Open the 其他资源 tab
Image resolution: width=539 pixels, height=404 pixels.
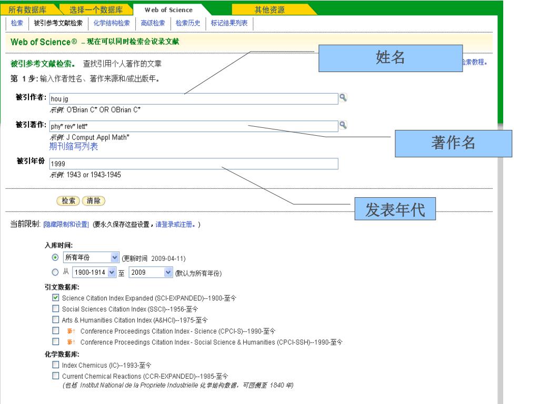(x=270, y=9)
